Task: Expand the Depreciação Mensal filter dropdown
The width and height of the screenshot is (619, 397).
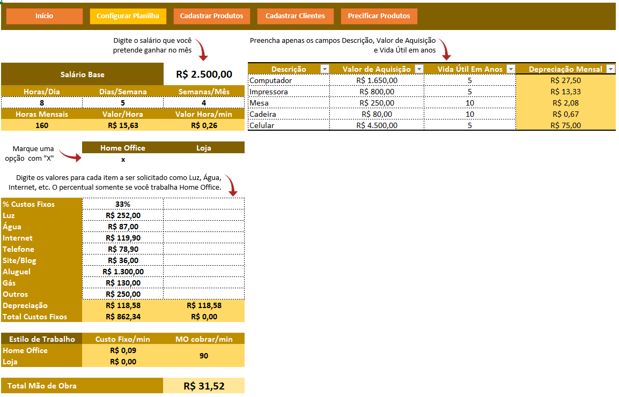Action: [610, 69]
